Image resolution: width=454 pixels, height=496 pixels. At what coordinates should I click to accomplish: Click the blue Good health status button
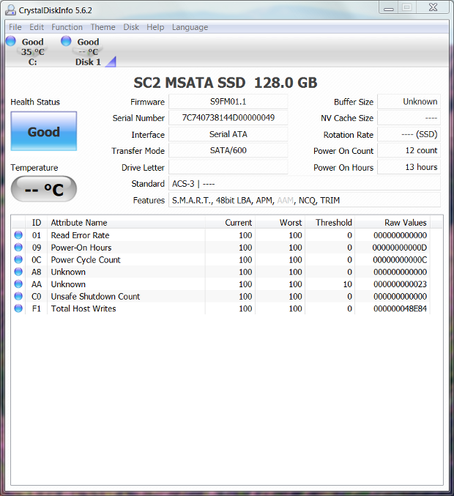44,132
